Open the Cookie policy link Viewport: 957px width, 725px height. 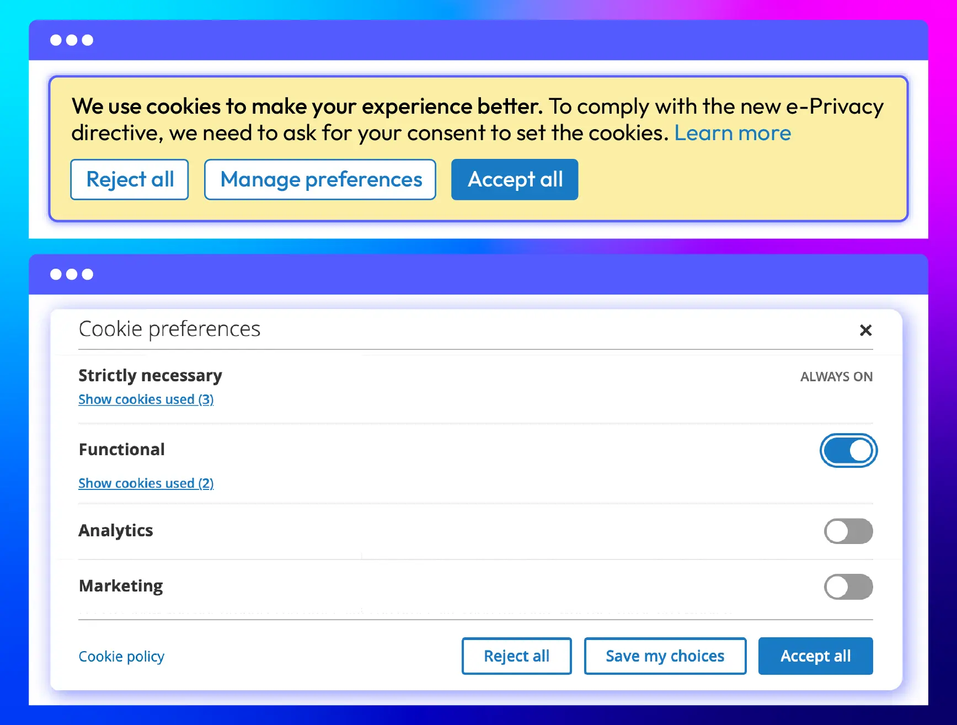tap(121, 656)
